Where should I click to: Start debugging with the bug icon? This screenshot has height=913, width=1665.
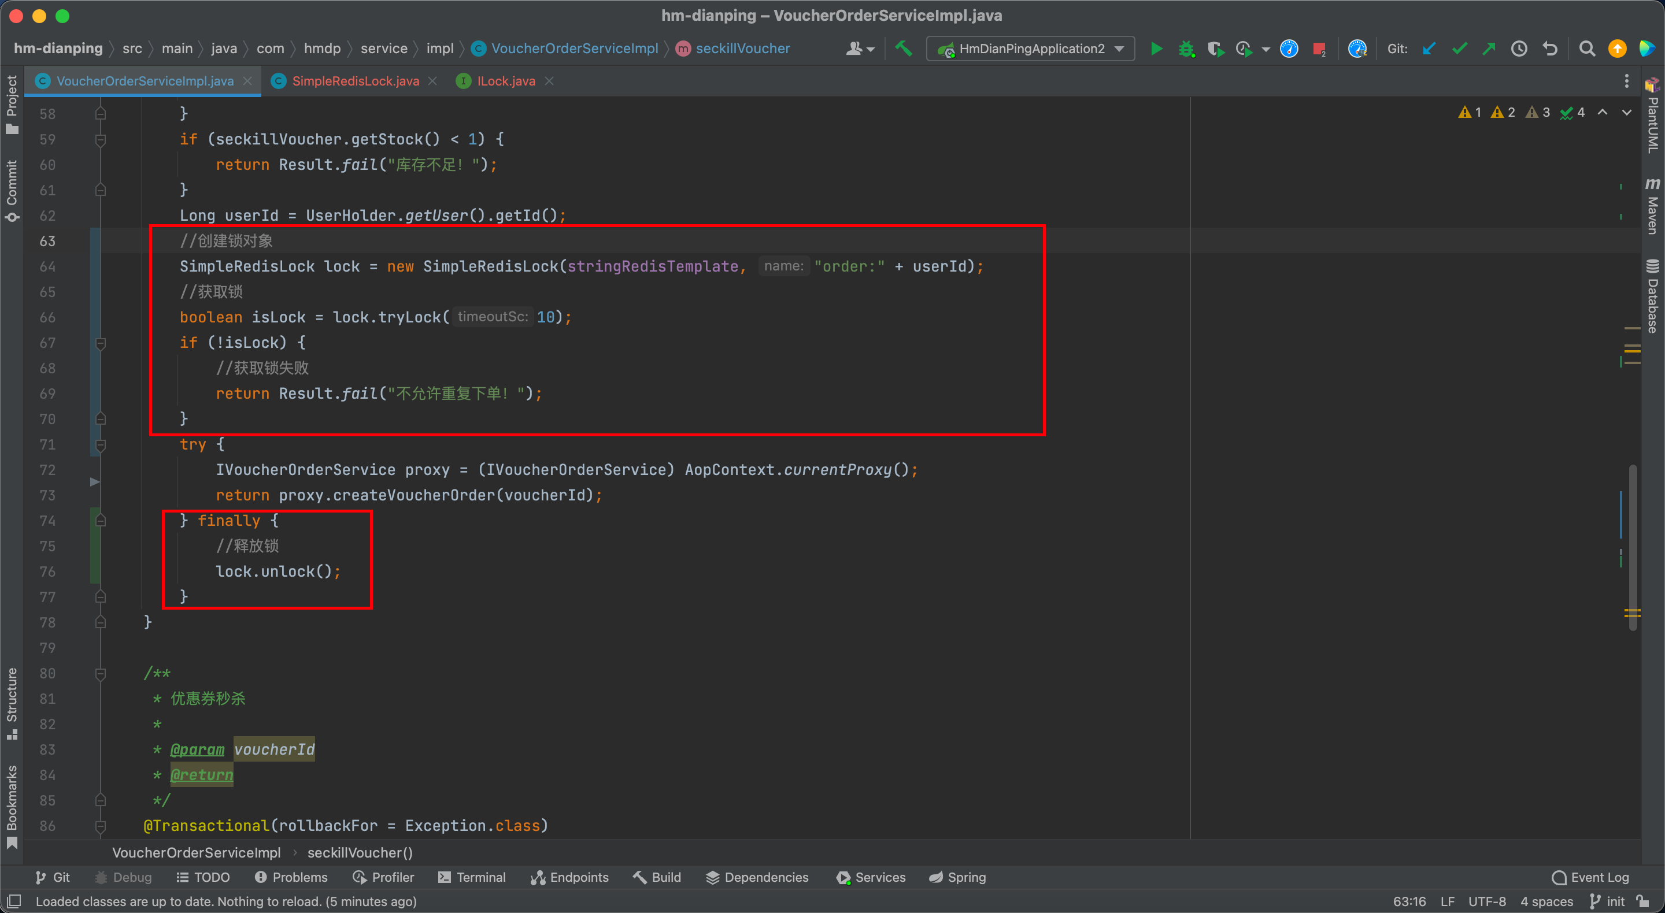(1186, 49)
